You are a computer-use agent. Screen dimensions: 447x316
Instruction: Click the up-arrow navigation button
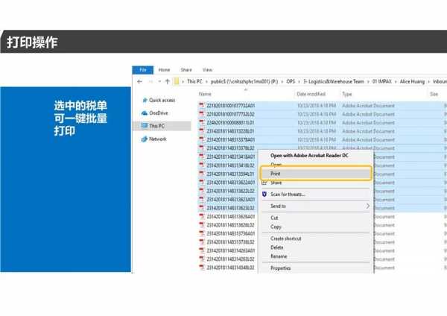point(167,81)
